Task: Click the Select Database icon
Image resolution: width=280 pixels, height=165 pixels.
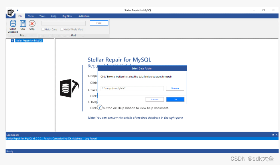Action: [13, 24]
